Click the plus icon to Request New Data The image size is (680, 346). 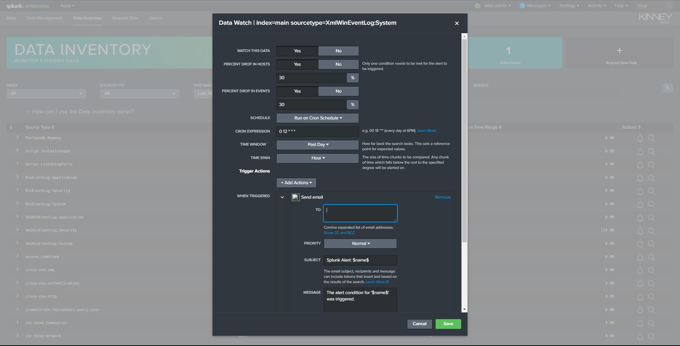(x=619, y=51)
